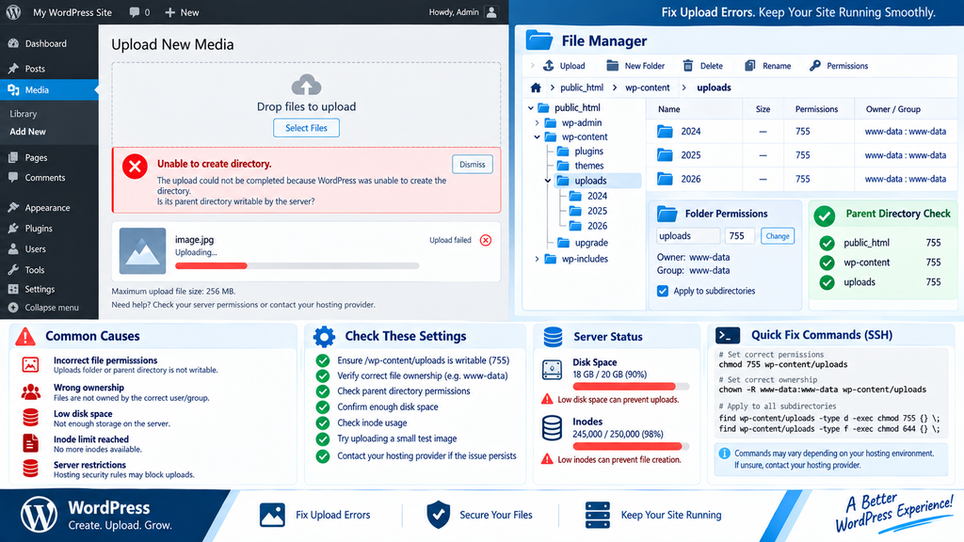
Task: Click the image.jpg upload progress bar
Action: point(297,266)
